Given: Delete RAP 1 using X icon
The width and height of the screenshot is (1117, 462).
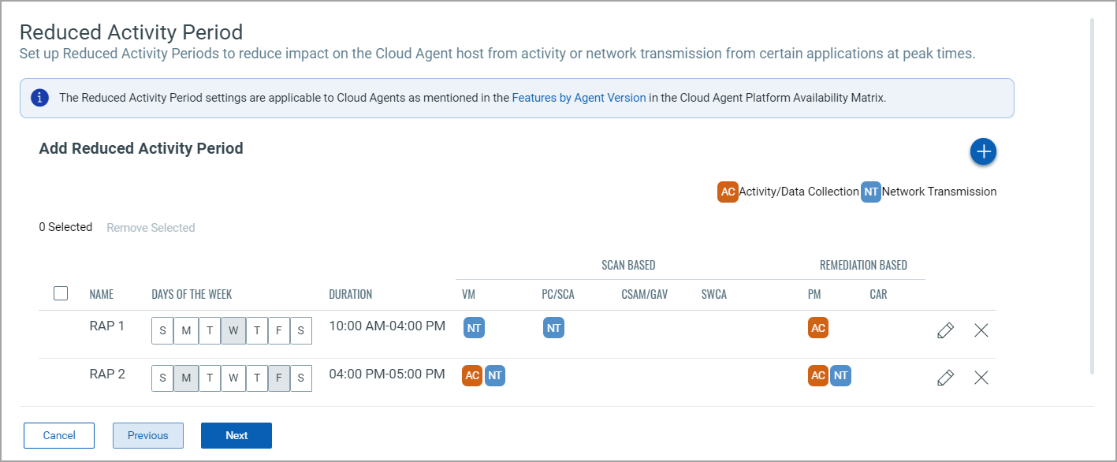Looking at the screenshot, I should [981, 330].
